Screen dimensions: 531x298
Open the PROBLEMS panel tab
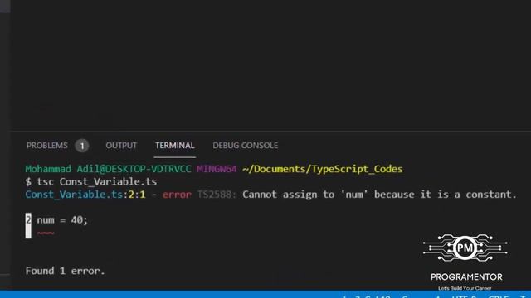(47, 146)
